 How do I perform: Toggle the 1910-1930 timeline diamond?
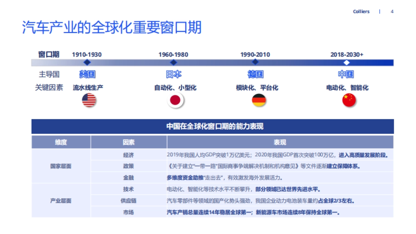[86, 62]
